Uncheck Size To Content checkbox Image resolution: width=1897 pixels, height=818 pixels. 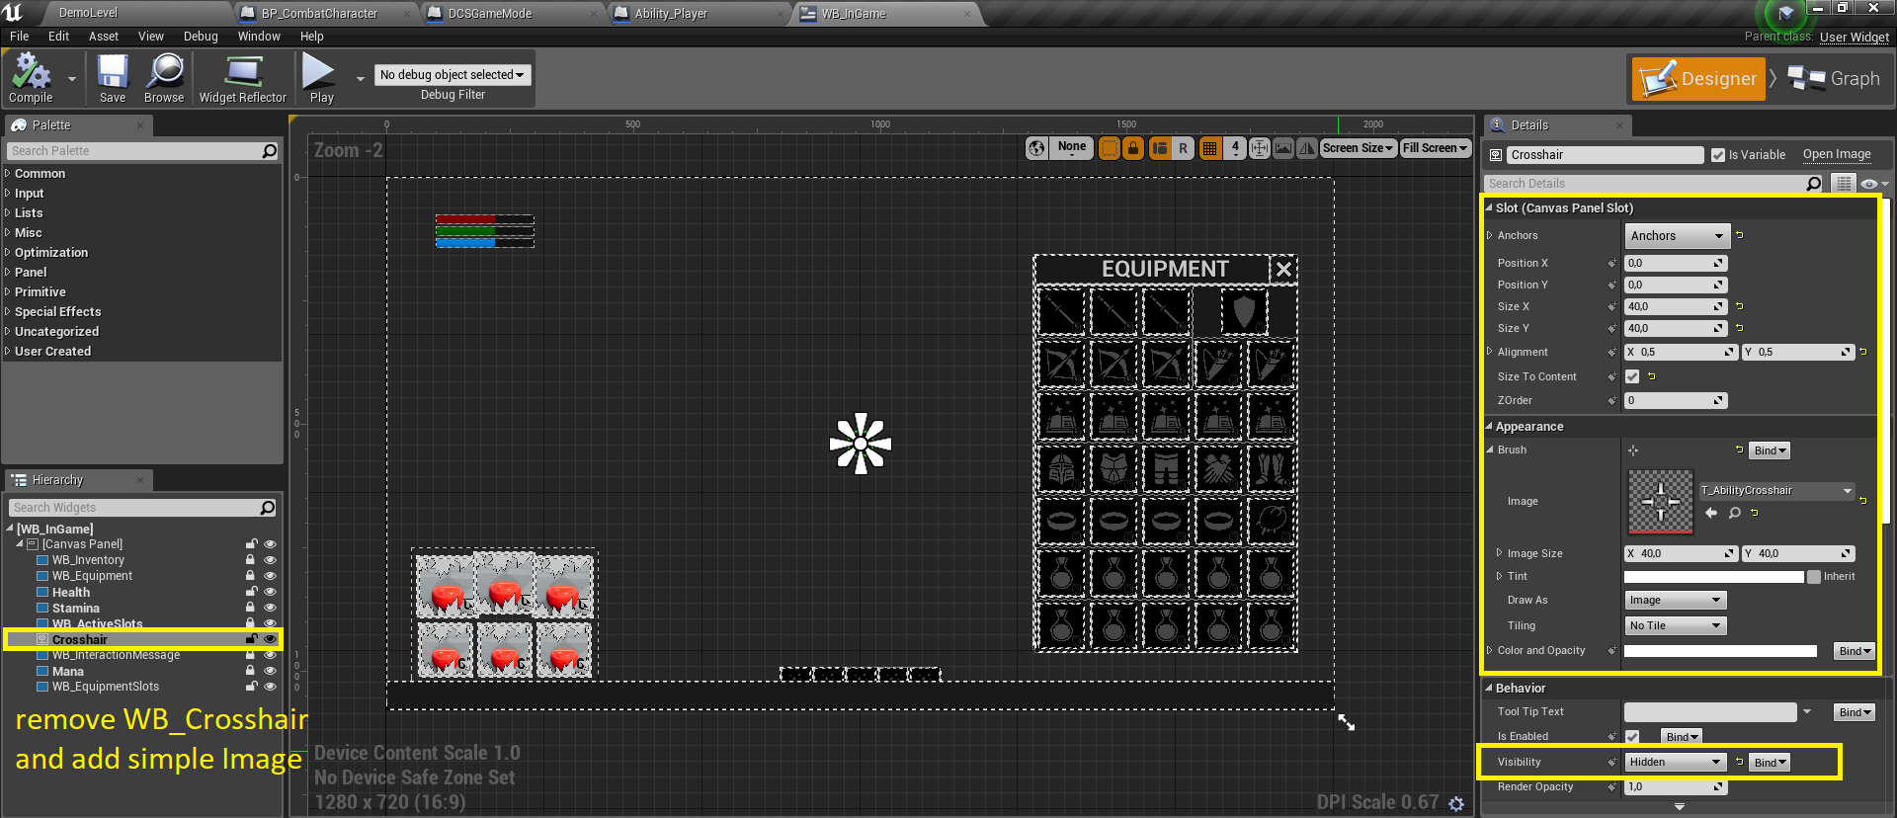tap(1632, 376)
